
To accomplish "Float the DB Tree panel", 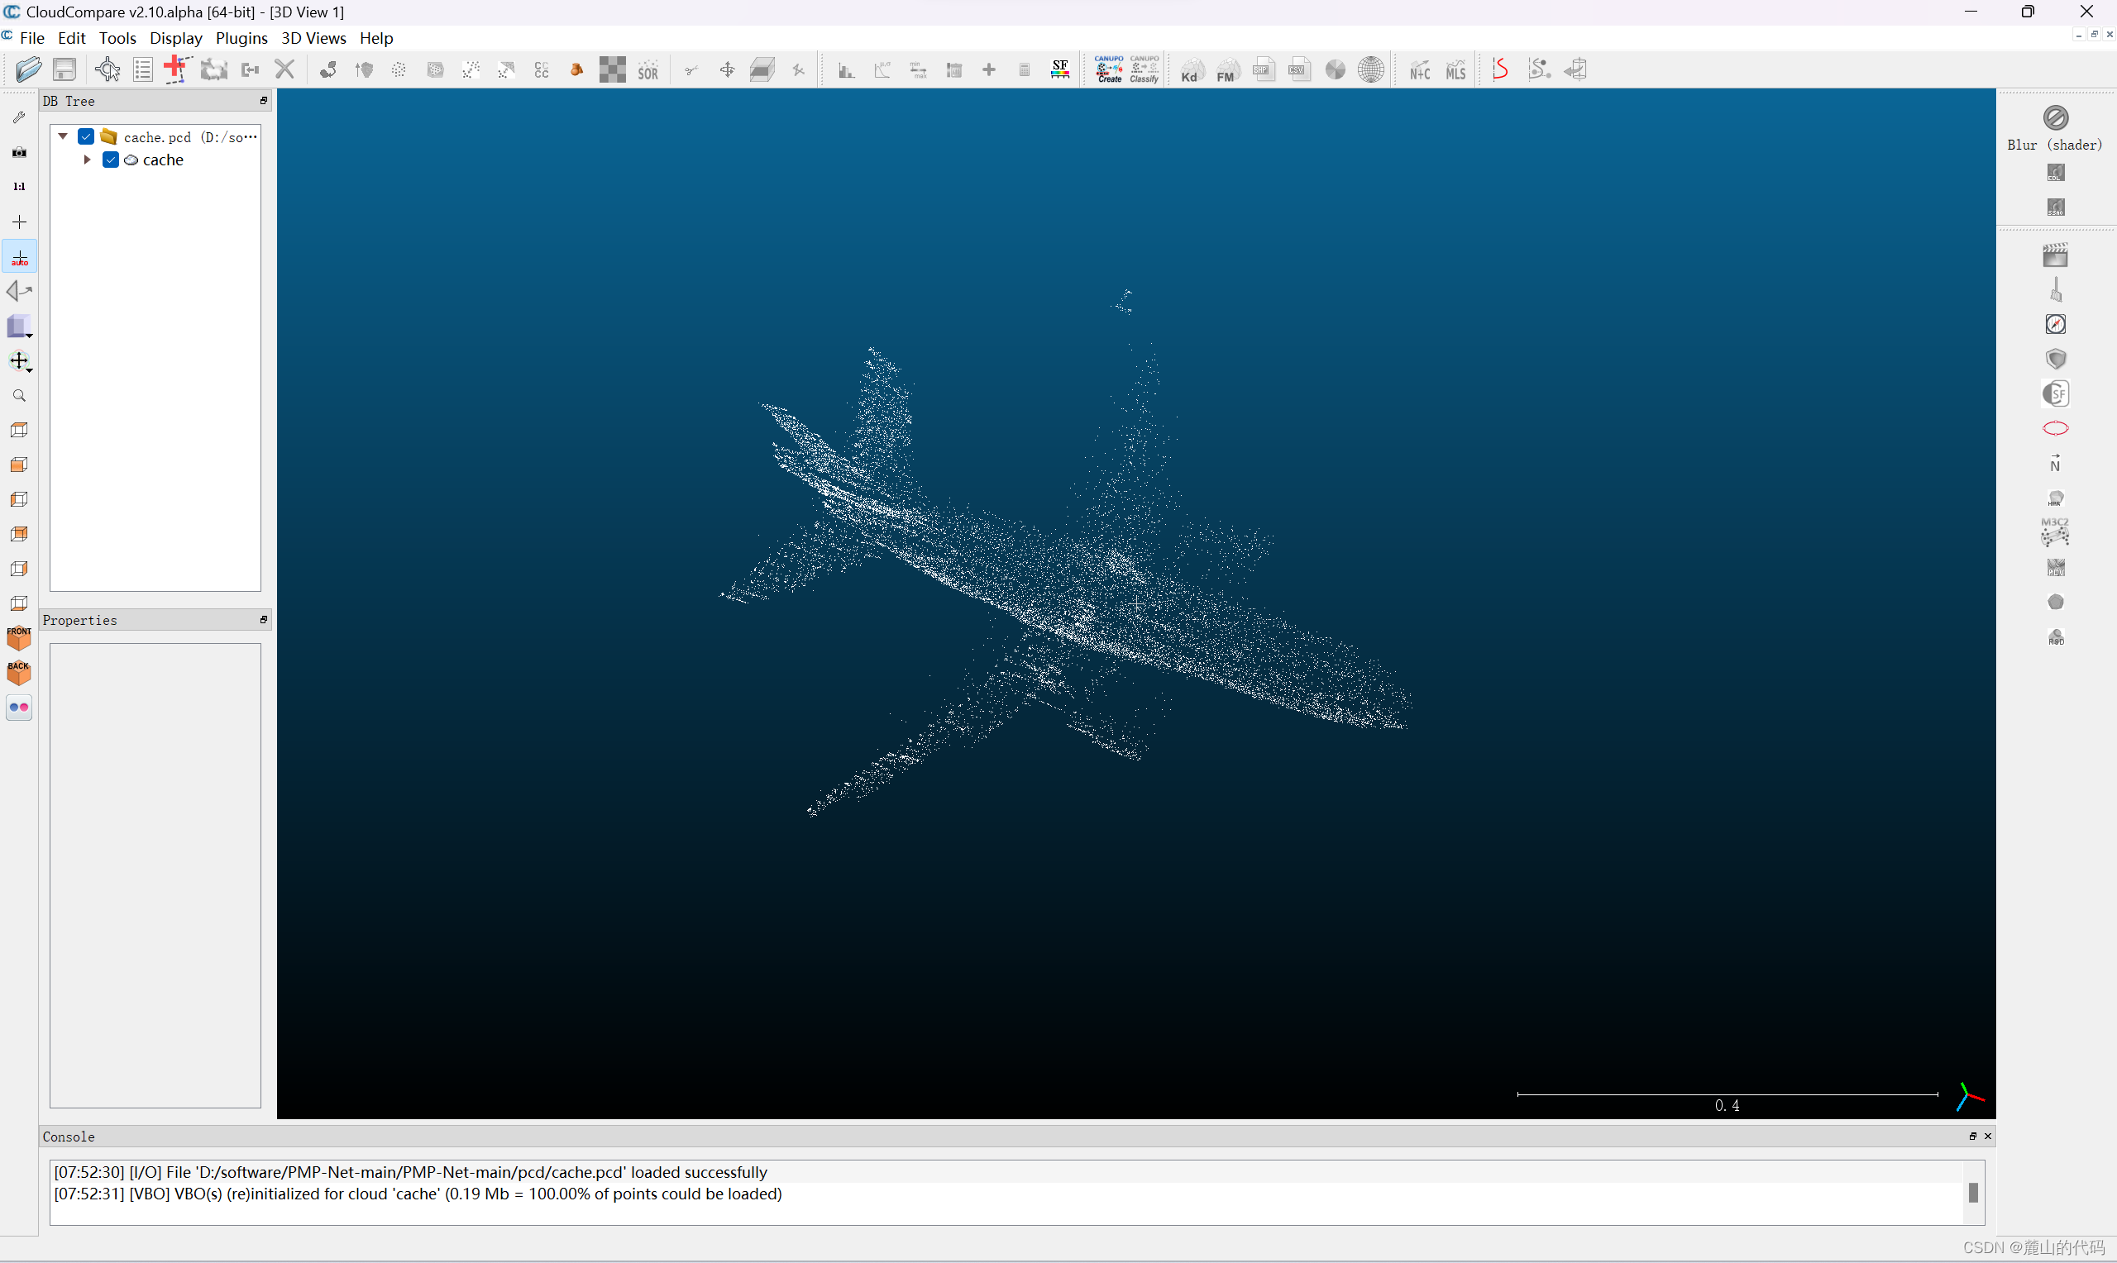I will coord(264,100).
